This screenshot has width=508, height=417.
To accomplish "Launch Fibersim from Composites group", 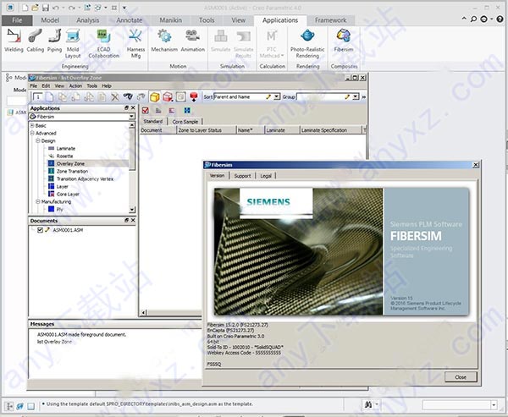I will [344, 40].
